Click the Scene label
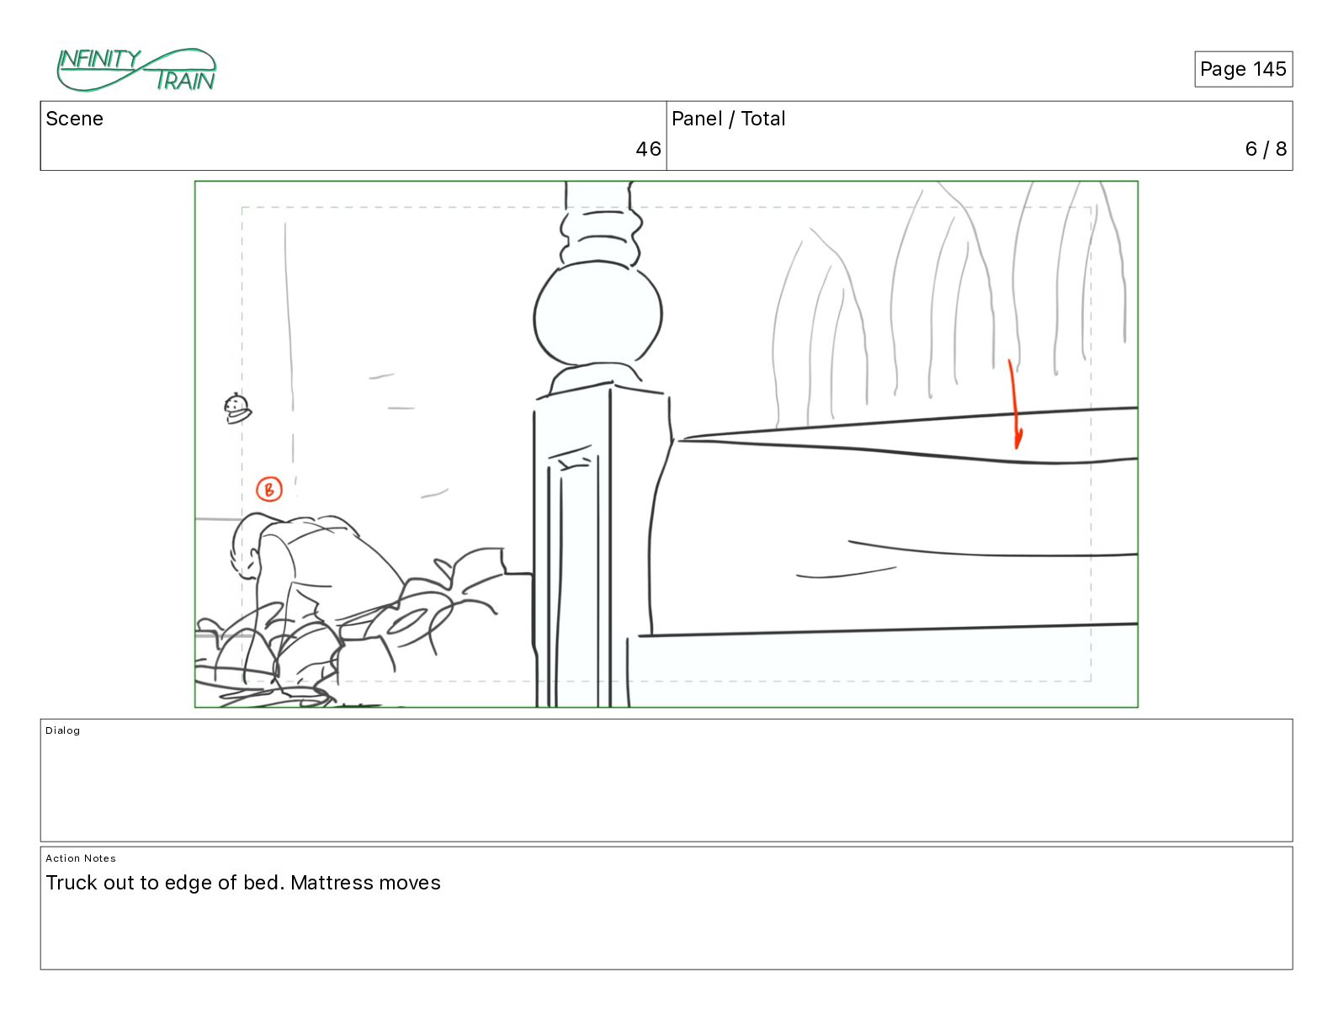This screenshot has height=1030, width=1333. click(x=74, y=119)
